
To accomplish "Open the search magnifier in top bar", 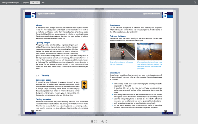I will coord(195,3).
